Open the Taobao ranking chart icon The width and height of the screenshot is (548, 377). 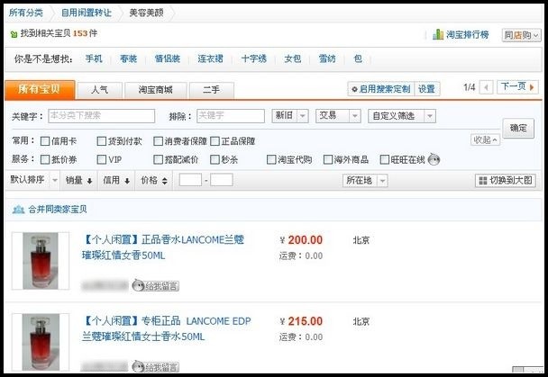tap(437, 34)
